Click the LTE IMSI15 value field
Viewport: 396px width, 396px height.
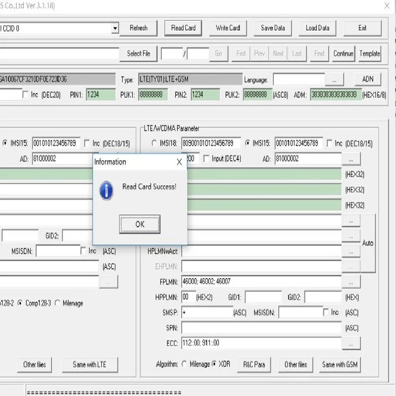[299, 144]
